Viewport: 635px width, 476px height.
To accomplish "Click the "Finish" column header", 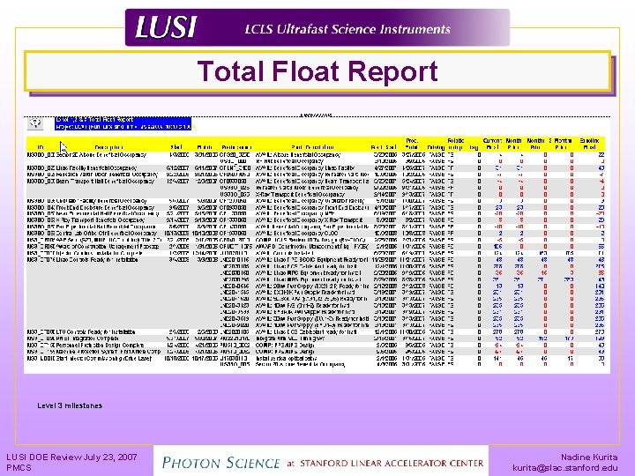I will pyautogui.click(x=205, y=147).
